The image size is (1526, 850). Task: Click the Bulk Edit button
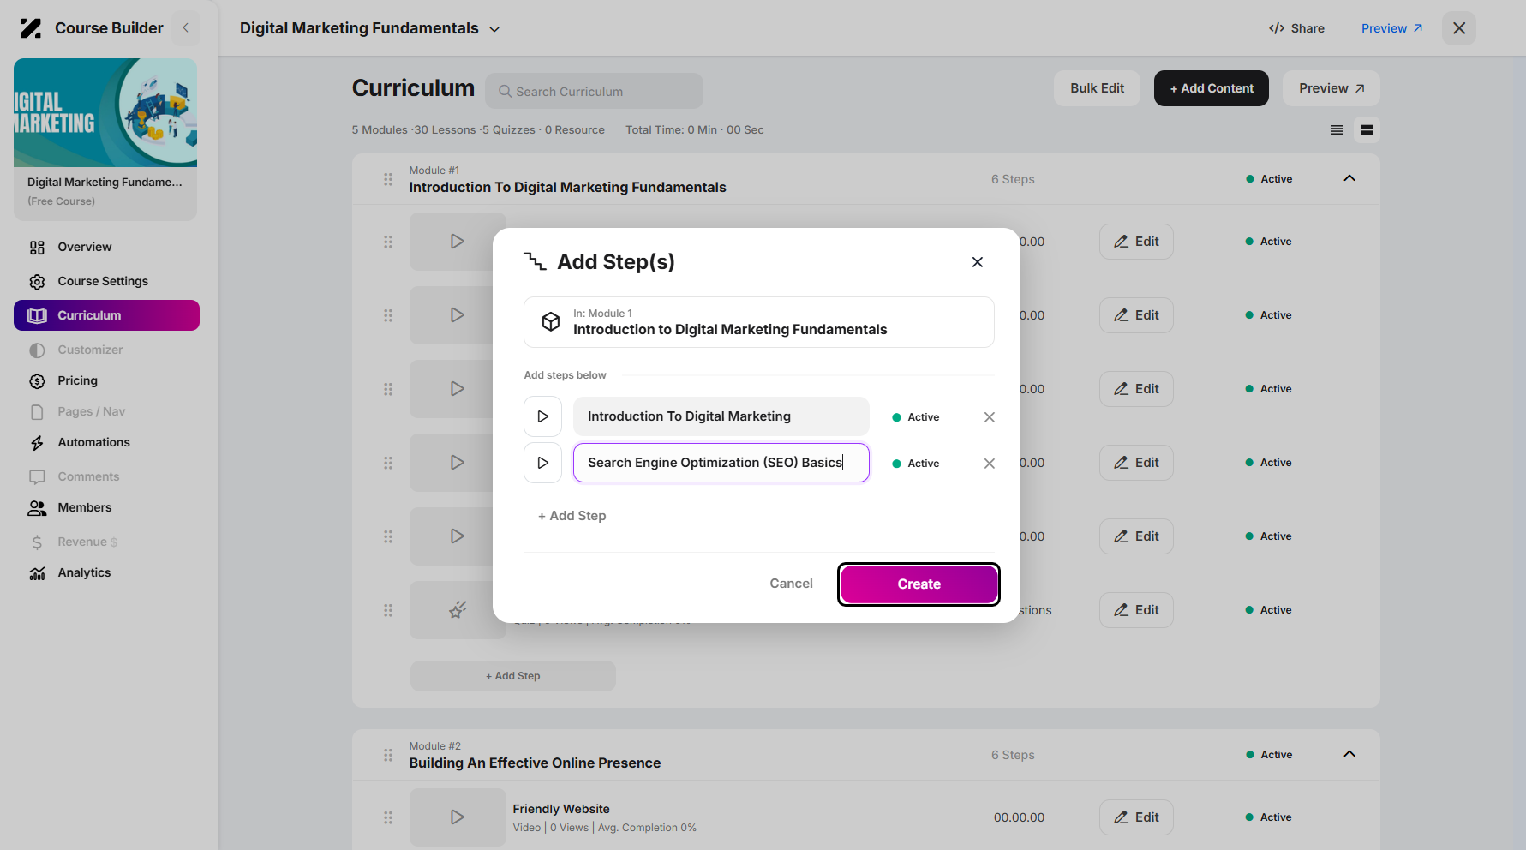[1097, 88]
